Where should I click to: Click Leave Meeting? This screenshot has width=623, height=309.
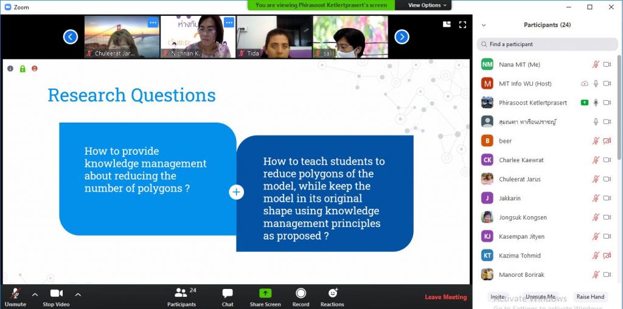click(x=445, y=297)
